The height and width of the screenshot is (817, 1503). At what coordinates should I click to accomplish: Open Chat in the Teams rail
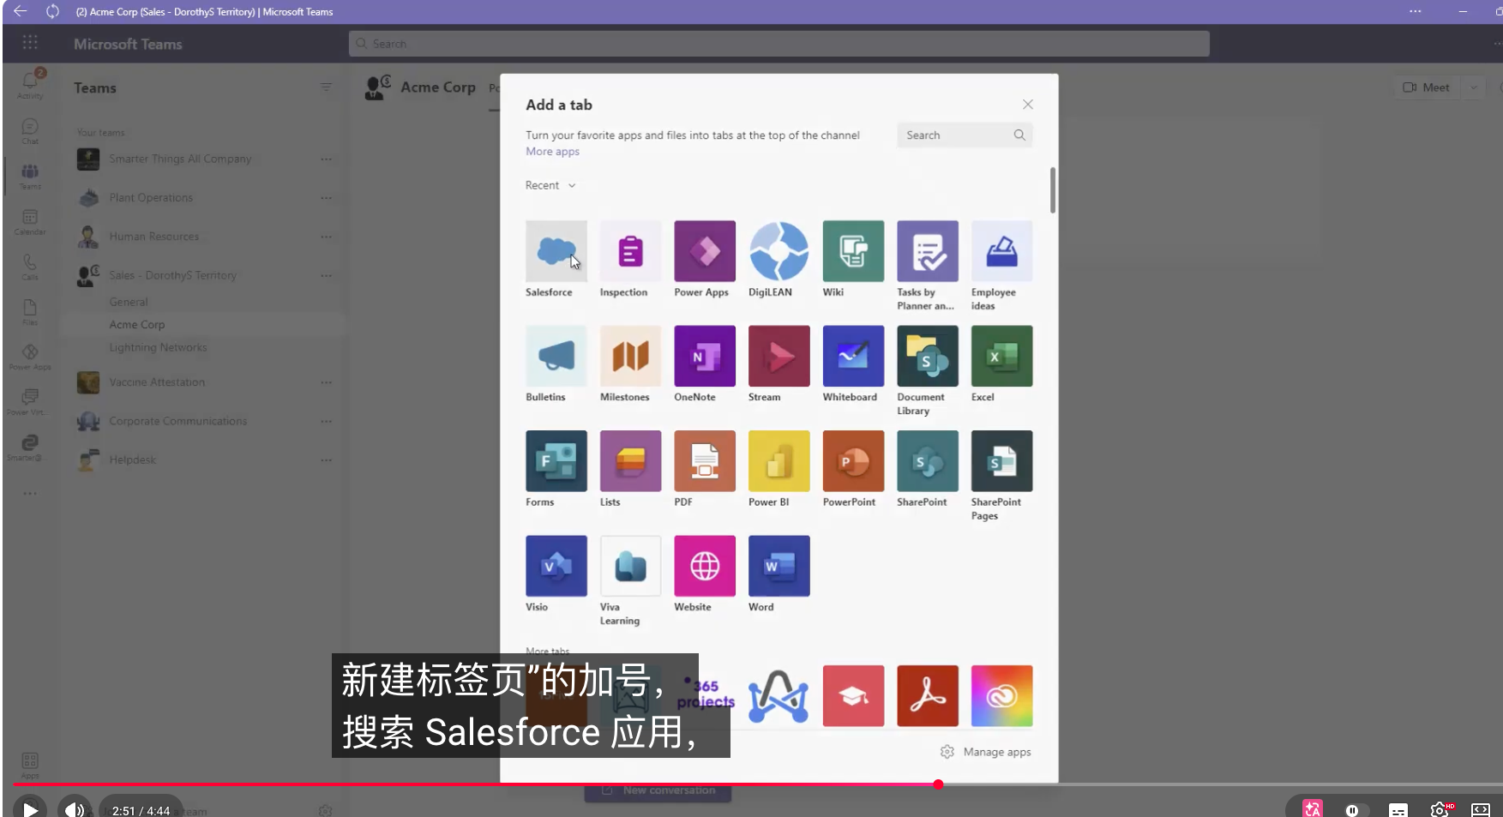pyautogui.click(x=30, y=130)
